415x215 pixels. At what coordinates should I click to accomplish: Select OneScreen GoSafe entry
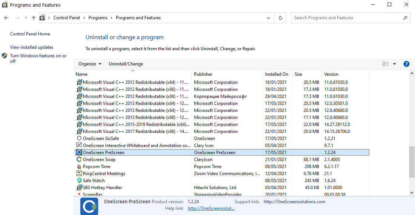pyautogui.click(x=222, y=139)
